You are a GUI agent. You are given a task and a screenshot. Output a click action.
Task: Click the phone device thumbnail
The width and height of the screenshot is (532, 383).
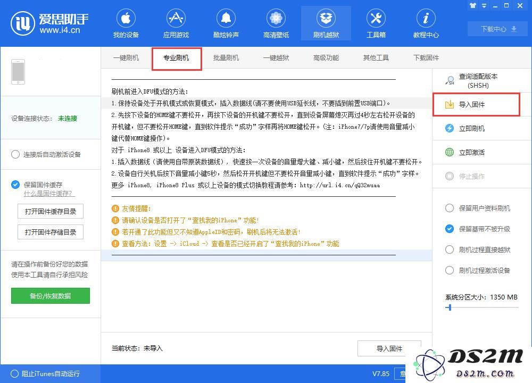pyautogui.click(x=18, y=72)
